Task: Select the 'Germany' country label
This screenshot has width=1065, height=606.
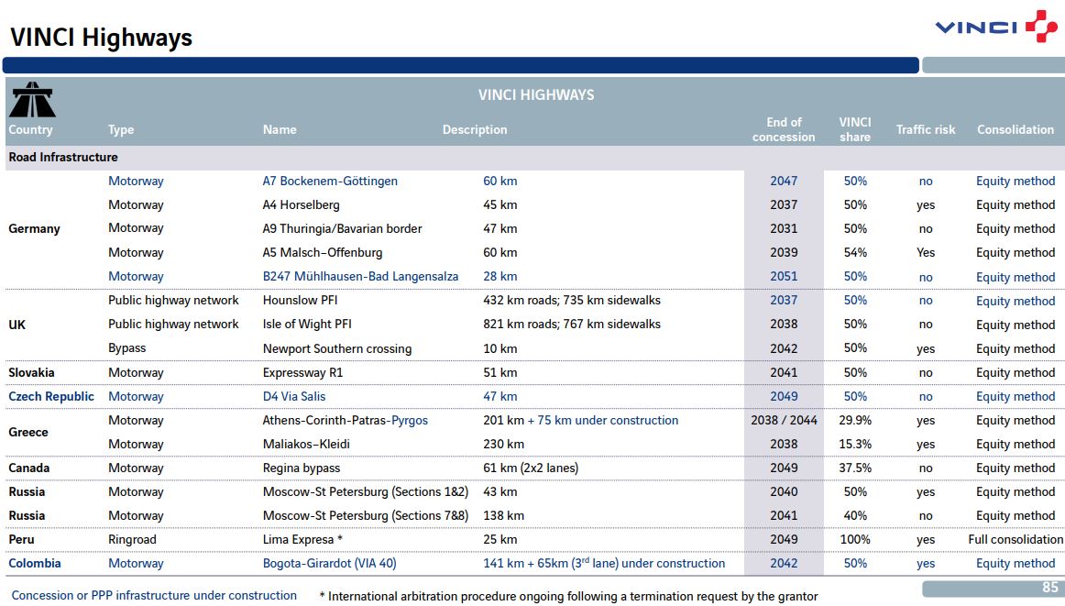Action: coord(34,228)
